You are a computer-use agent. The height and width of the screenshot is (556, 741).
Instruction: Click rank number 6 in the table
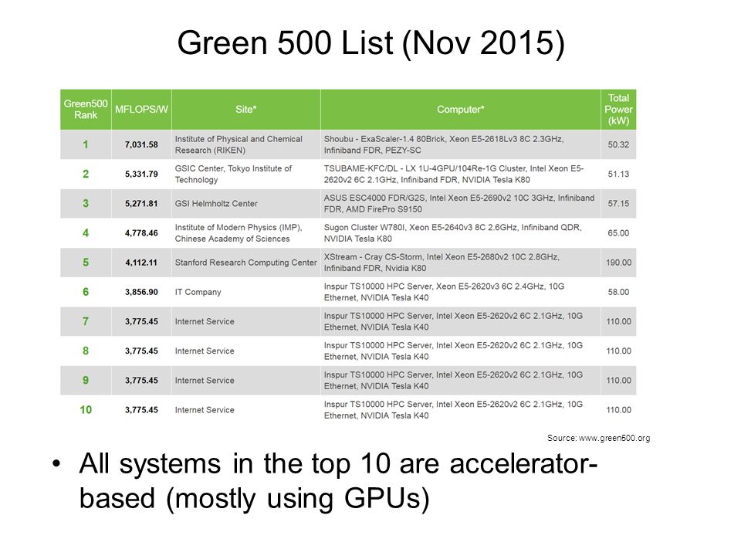click(x=86, y=292)
